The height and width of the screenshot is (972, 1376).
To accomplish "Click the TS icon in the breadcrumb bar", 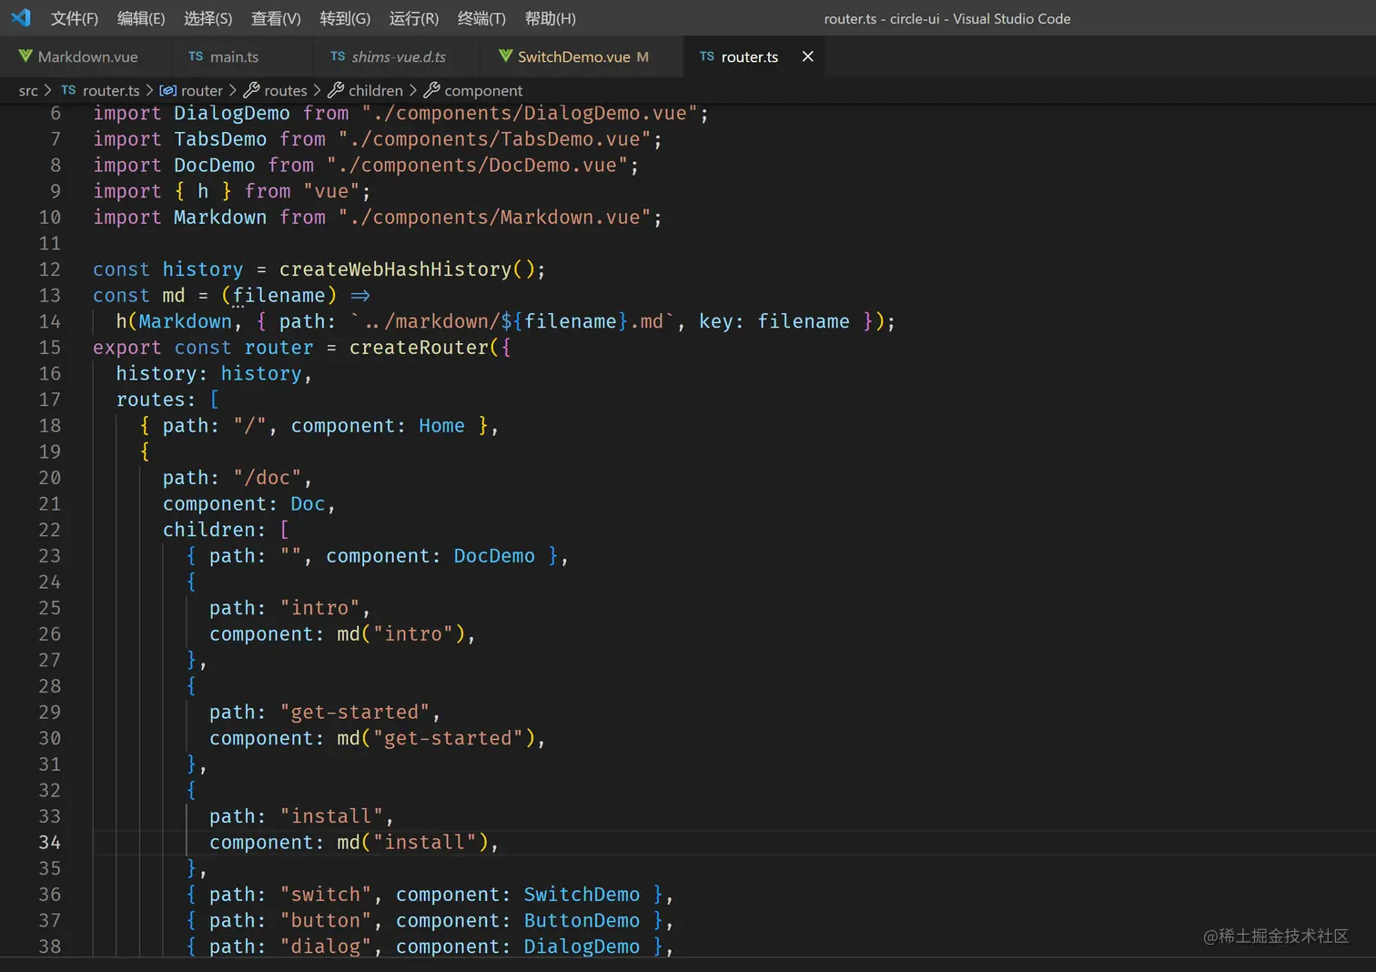I will (x=68, y=90).
